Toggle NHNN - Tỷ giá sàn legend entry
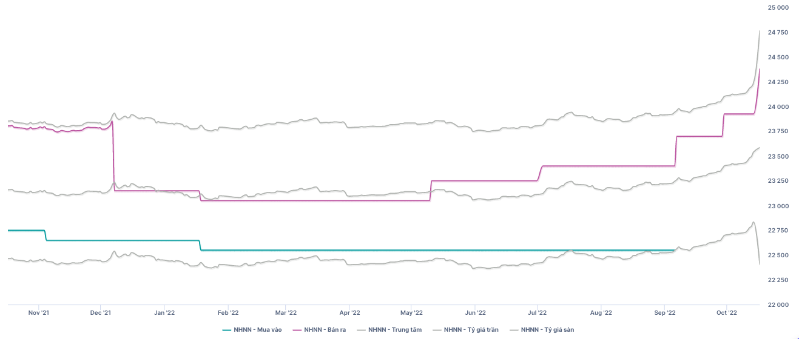The width and height of the screenshot is (799, 339). click(547, 330)
